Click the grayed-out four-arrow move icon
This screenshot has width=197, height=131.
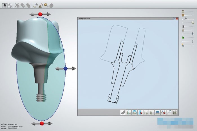[x=17, y=6]
